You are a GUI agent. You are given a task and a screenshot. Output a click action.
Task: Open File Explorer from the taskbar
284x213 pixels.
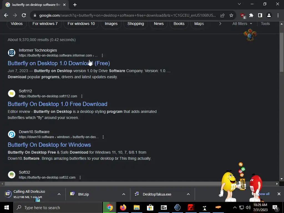(x=136, y=207)
